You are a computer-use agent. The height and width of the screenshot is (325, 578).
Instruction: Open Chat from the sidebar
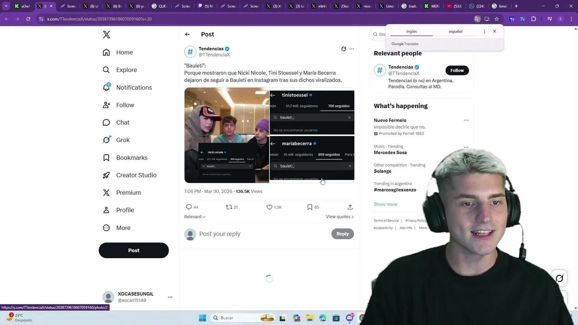pos(116,122)
